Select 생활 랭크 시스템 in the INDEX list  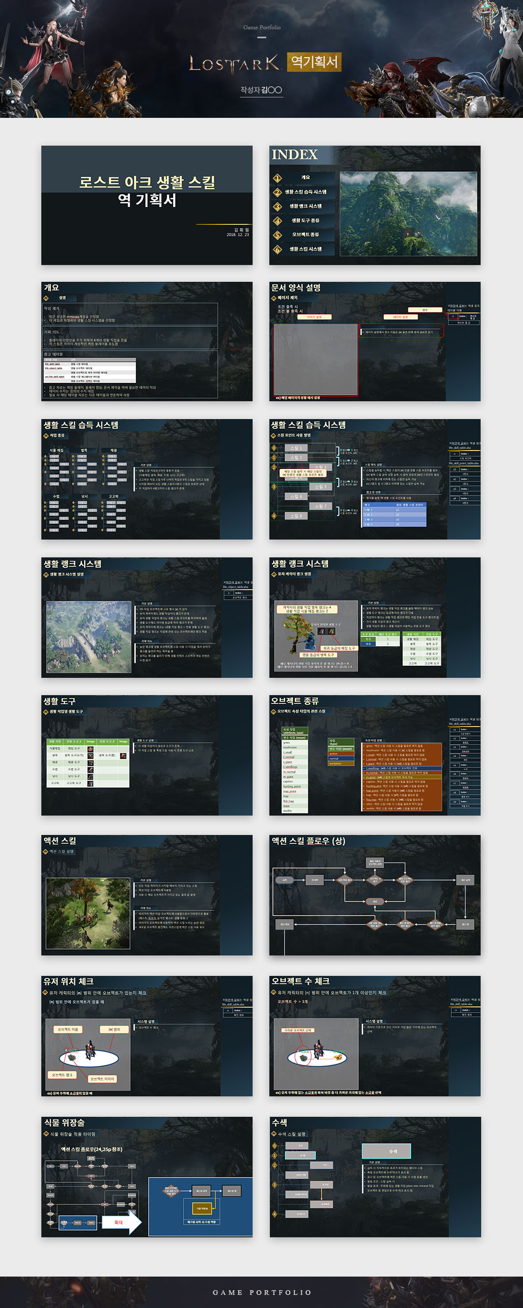coord(305,206)
